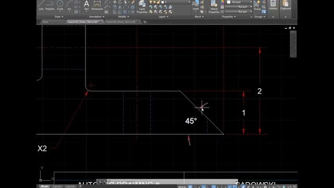Select the Circle tool
The image size is (334, 188).
click(x=60, y=5)
